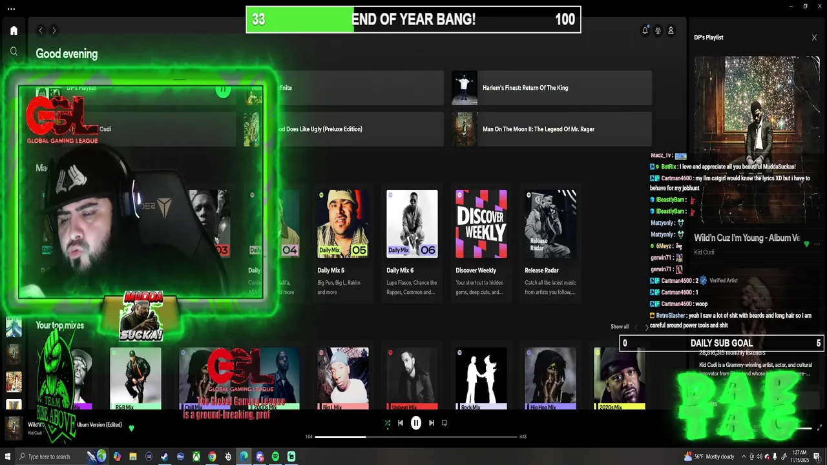The width and height of the screenshot is (827, 465).
Task: Toggle repeat in the player bar
Action: [445, 423]
